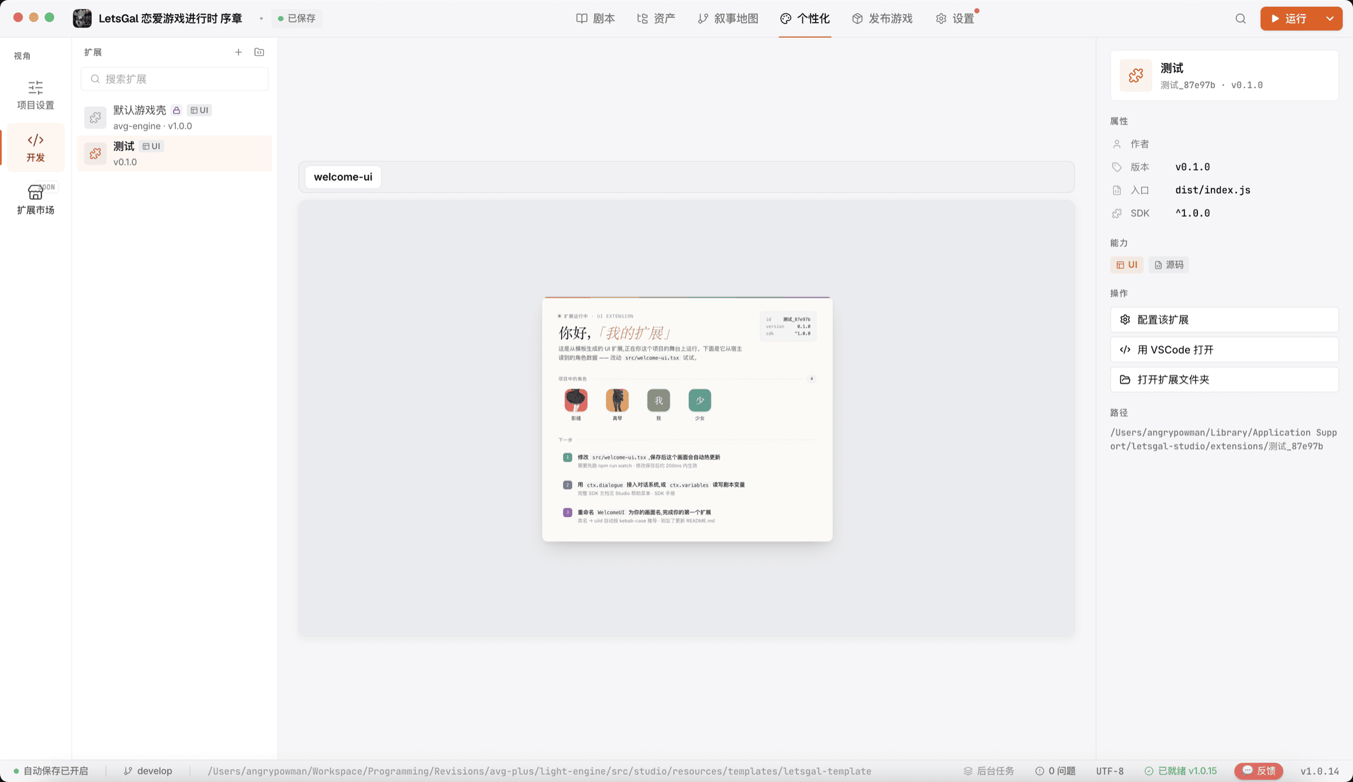The image size is (1353, 782).
Task: Click the orange puzzle icon of 测试 row
Action: (x=95, y=153)
